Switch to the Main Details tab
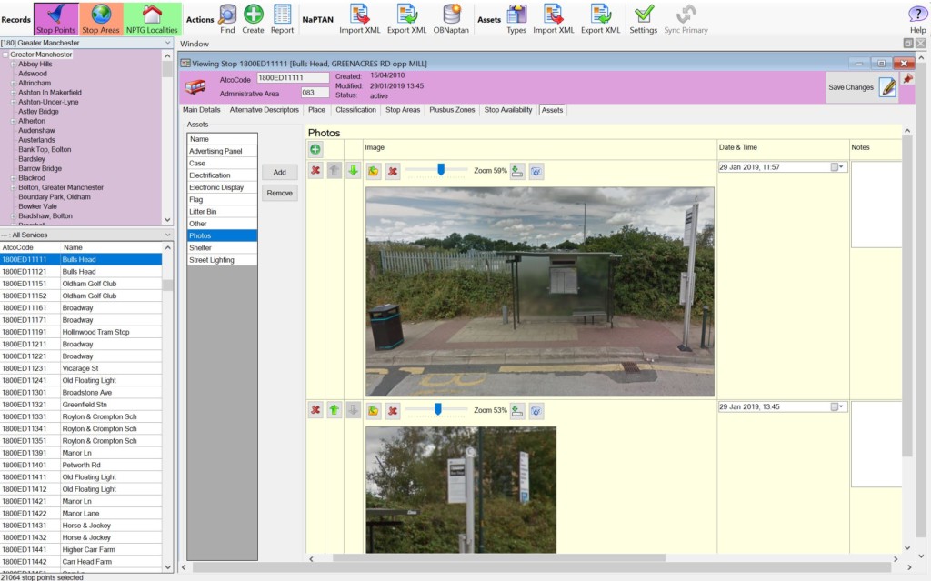Viewport: 931px width, 581px height. [203, 110]
